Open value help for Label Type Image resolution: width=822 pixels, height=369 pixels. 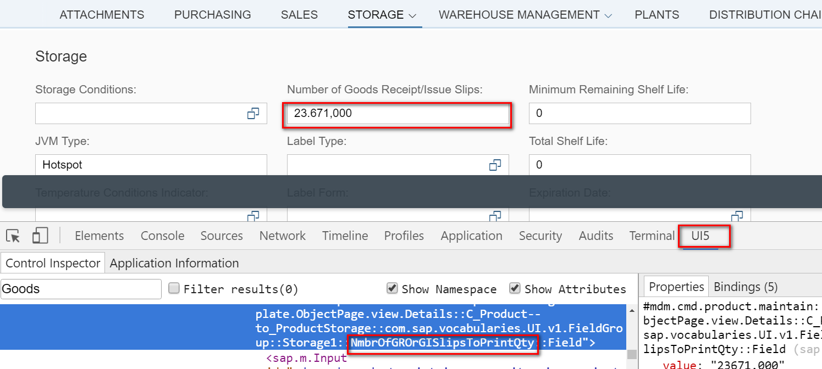click(495, 165)
